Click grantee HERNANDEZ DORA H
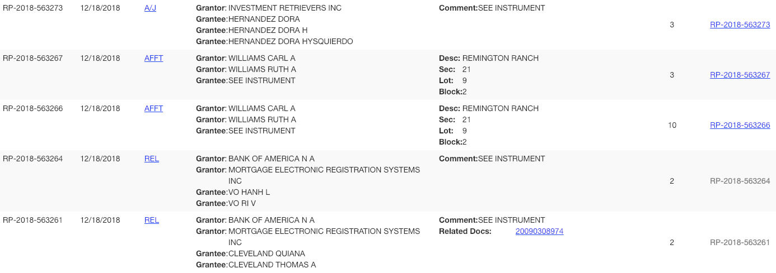Viewport: 776px width, 273px height. 268,30
